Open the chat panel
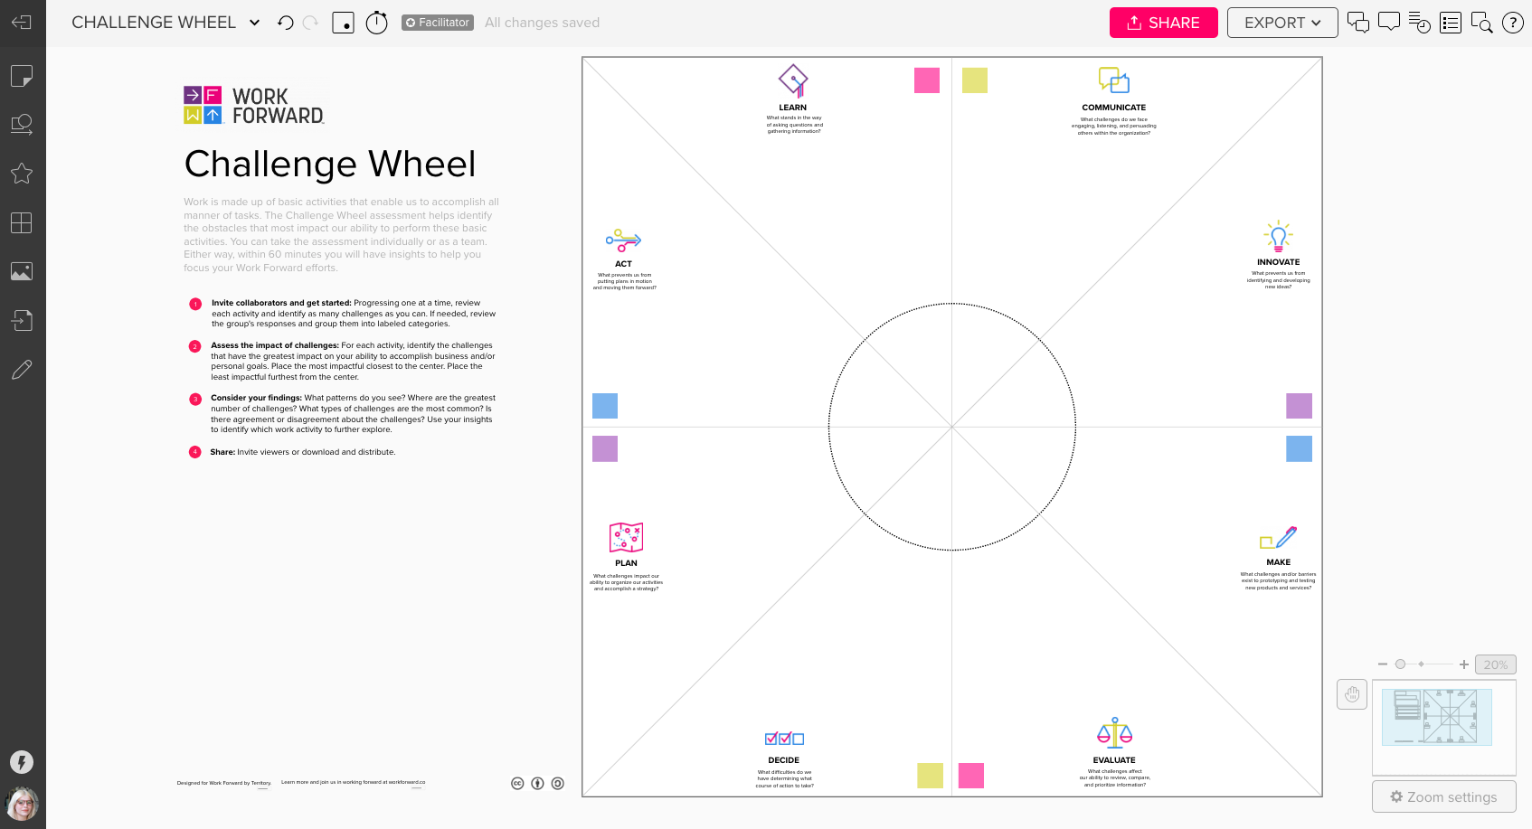This screenshot has width=1532, height=829. (x=1358, y=22)
